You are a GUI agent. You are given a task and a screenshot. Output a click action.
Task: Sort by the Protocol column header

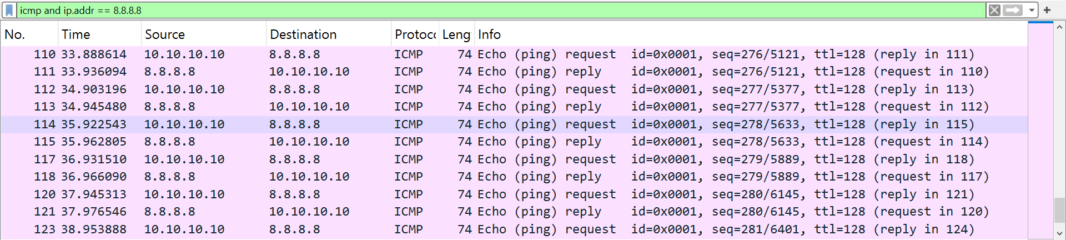(x=415, y=34)
